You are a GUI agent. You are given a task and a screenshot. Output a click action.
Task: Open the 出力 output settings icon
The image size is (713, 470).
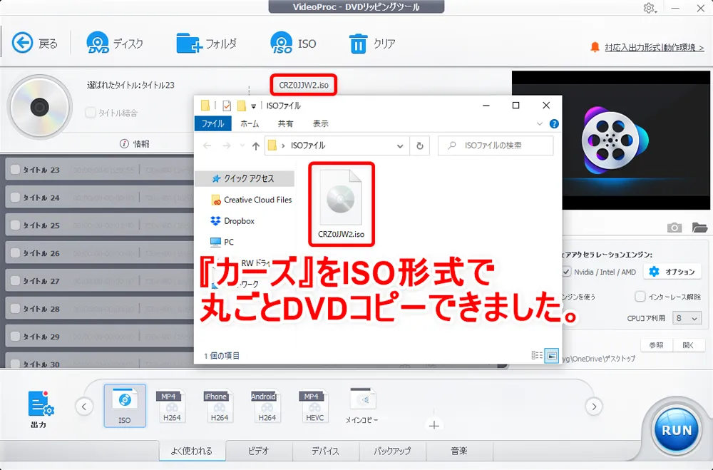tap(40, 404)
